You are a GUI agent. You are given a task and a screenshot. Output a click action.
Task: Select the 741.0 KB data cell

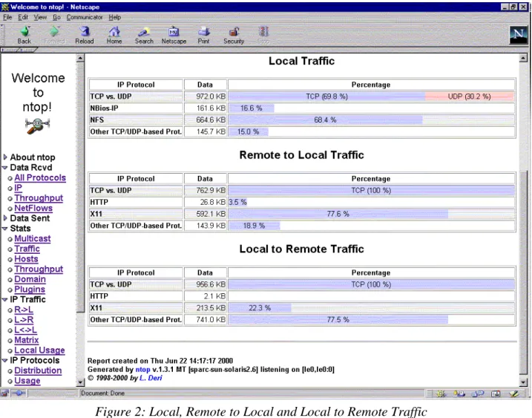[206, 319]
